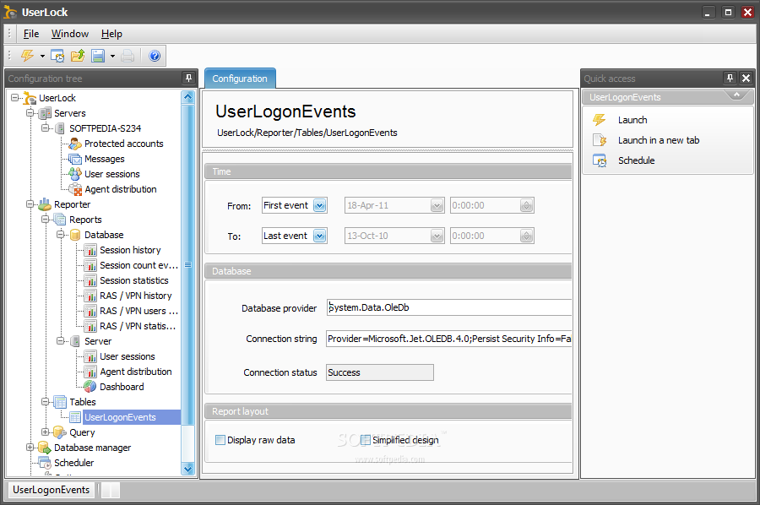The image size is (760, 505).
Task: Collapse the SOFTPEDIA-S234 server node
Action: pyautogui.click(x=45, y=128)
